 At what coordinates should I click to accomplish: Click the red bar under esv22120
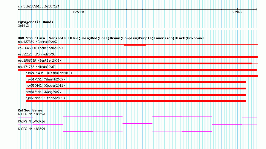pos(137,57)
